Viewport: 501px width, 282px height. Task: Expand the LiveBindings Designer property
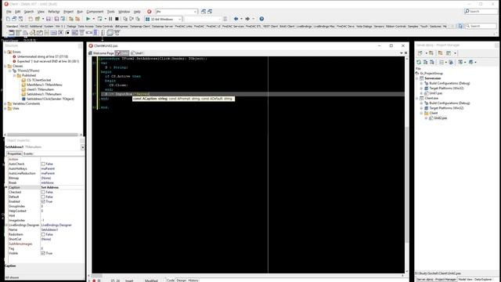(6, 225)
